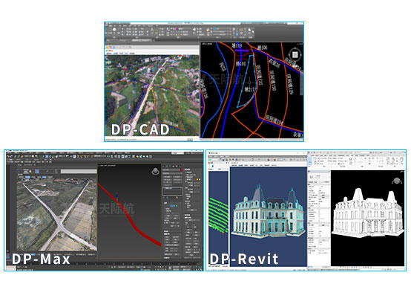Viewport: 411px width, 284px height.
Task: Click the ViewCube in the Revit 3D view
Action: [397, 181]
